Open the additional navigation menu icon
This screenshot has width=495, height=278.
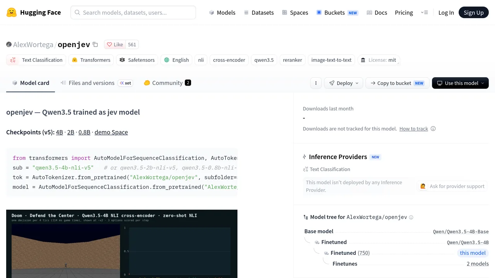coord(424,12)
